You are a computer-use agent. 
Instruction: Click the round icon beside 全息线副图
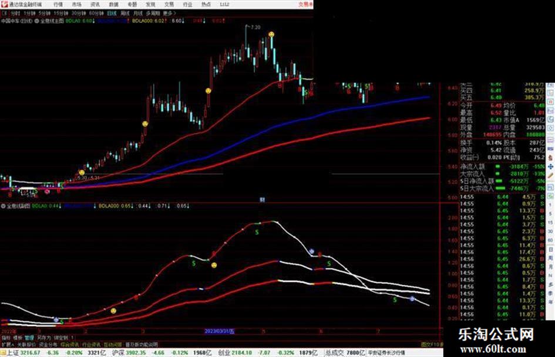click(3, 206)
